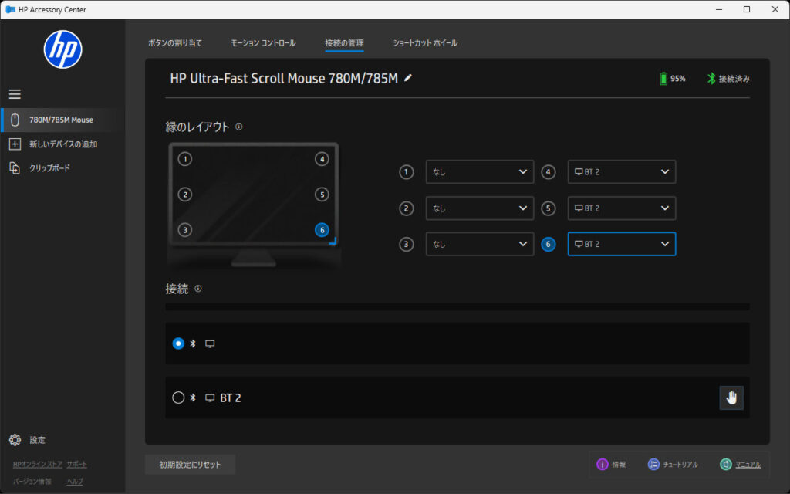Open the position 6 dropdown set to BT 2

(x=622, y=244)
